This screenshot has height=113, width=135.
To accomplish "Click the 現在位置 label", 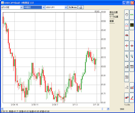I will click(114, 12).
